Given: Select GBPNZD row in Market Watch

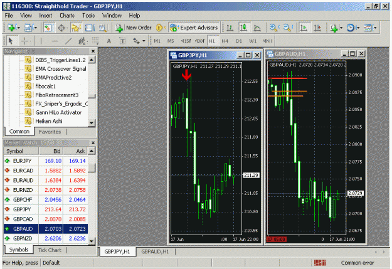Looking at the screenshot, I should click(46, 238).
